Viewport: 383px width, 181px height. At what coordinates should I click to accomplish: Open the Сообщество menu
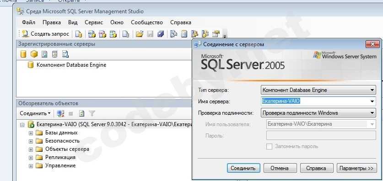[147, 22]
